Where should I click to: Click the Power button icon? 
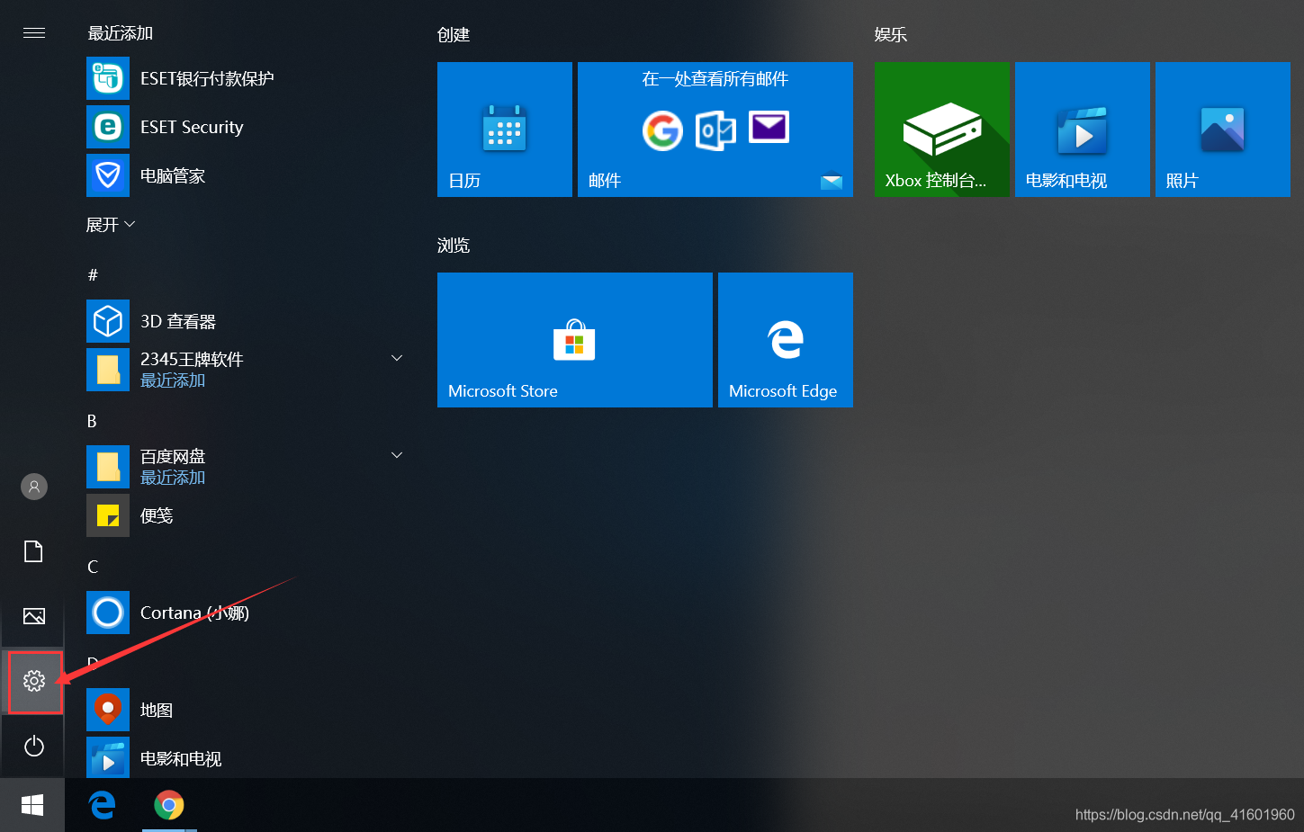point(34,746)
